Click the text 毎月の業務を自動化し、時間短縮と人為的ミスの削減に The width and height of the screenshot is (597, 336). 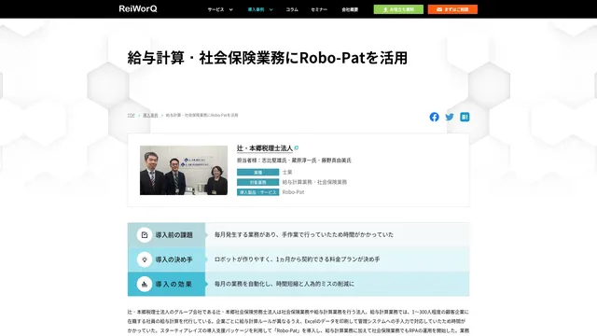(285, 284)
